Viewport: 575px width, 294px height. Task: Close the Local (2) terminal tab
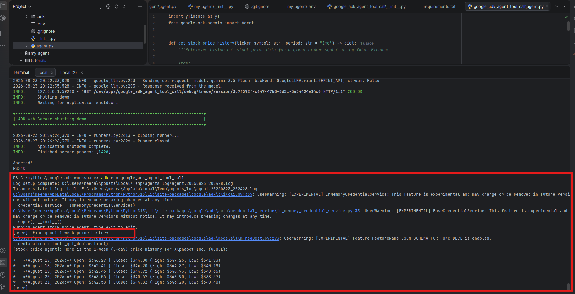point(82,73)
